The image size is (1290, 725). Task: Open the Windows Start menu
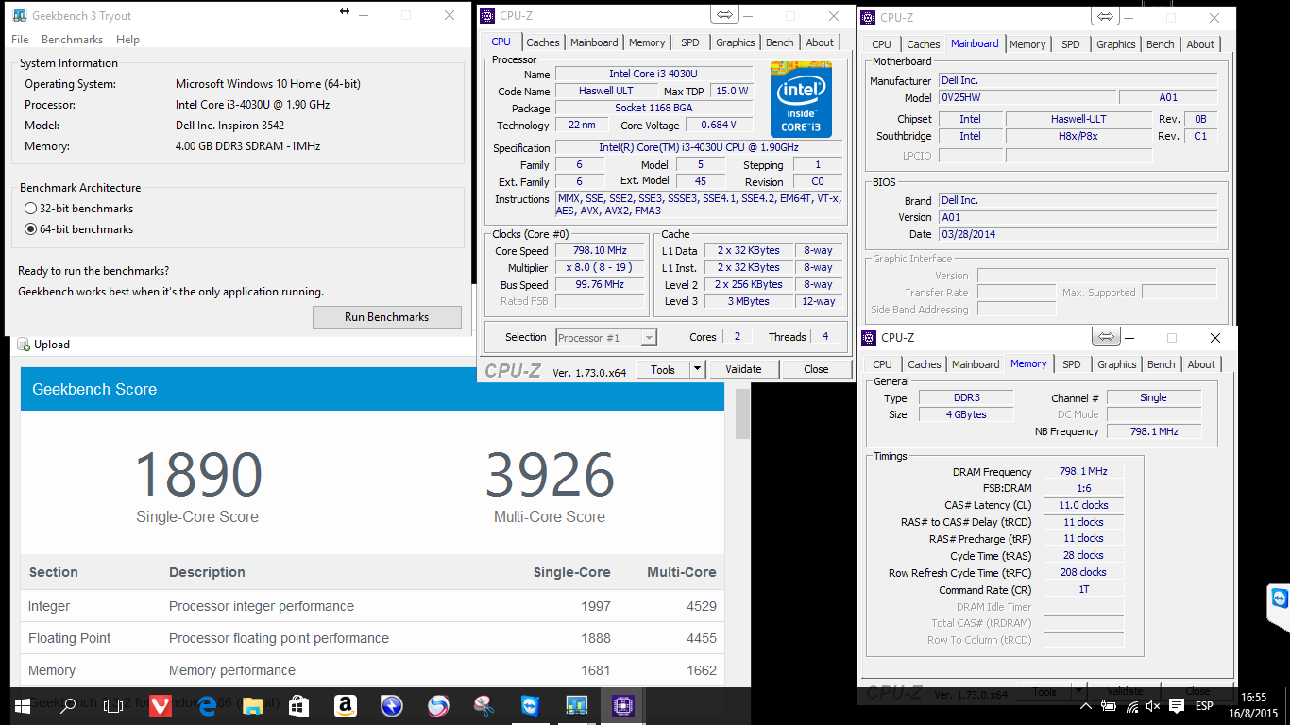(x=22, y=705)
